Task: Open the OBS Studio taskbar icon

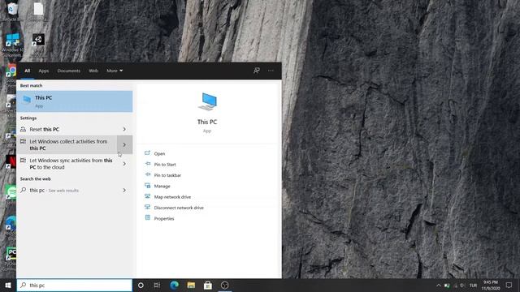Action: tap(224, 285)
